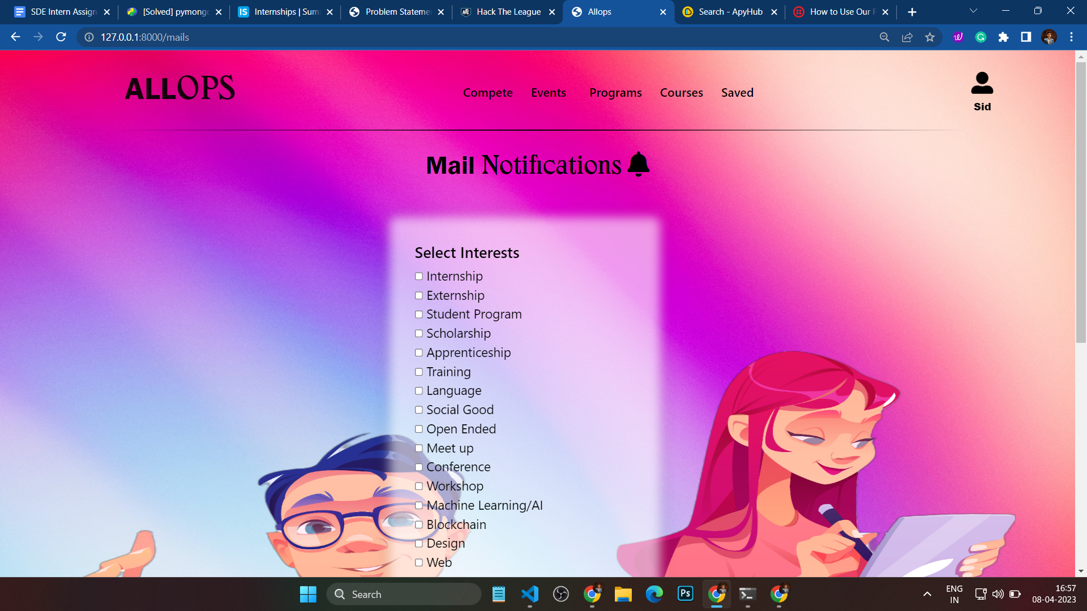Click the Grammarly extension icon

point(981,37)
